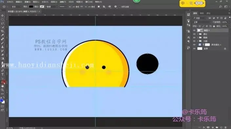Select the History Brush tool
Viewport: 231px width, 129px height.
click(2, 51)
